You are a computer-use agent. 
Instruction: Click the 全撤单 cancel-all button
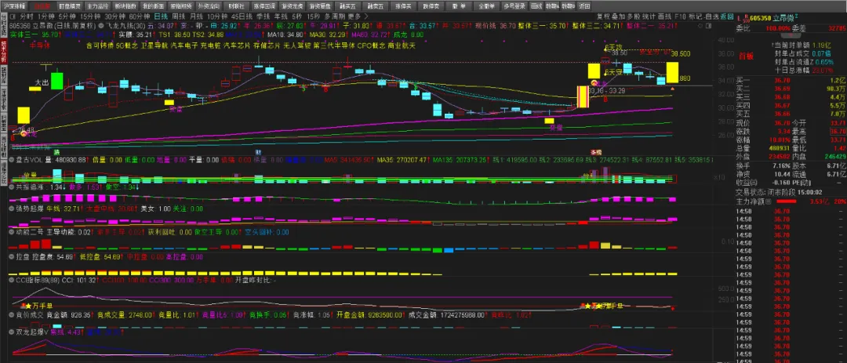tap(486, 6)
